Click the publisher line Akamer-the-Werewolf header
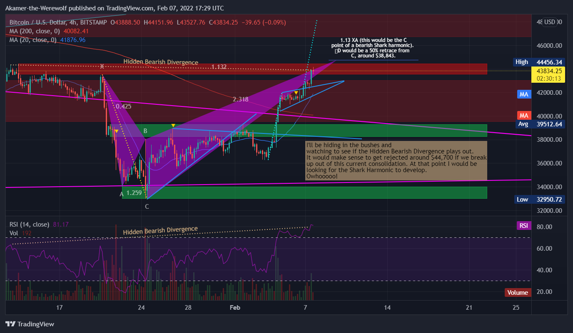 point(114,8)
